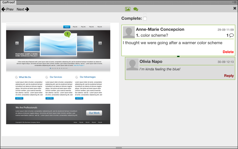This screenshot has height=149, width=238.
Task: Click the carousel right arrow in proof
Action: coord(100,43)
